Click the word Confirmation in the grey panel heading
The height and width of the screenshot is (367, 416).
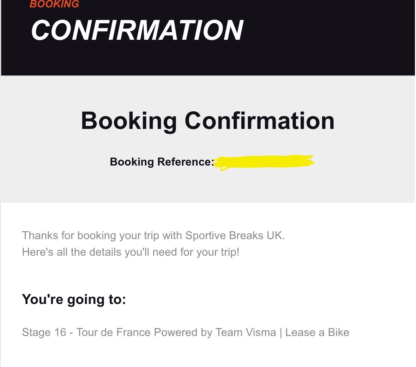click(259, 121)
